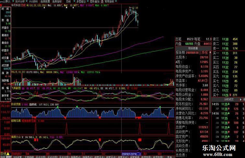Viewport: 245px width, 158px height.
Task: Click the 内盘 value 60765
Action: (x=189, y=44)
